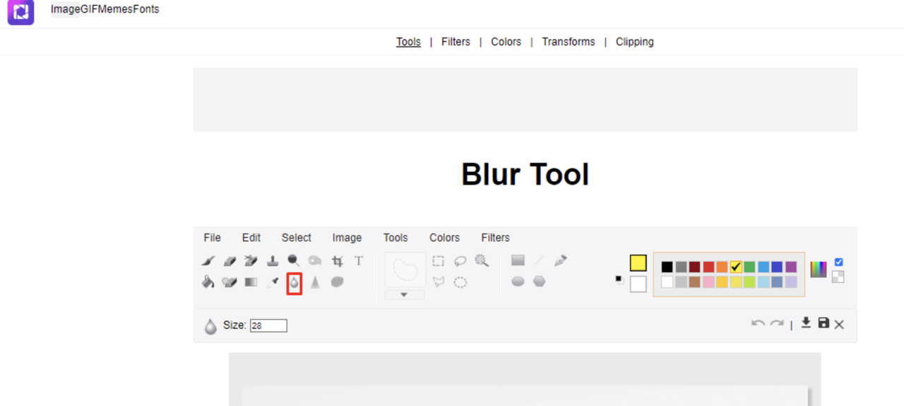Screen dimensions: 904x406
Task: Click the greyed speech bubble tool
Action: pyautogui.click(x=315, y=261)
